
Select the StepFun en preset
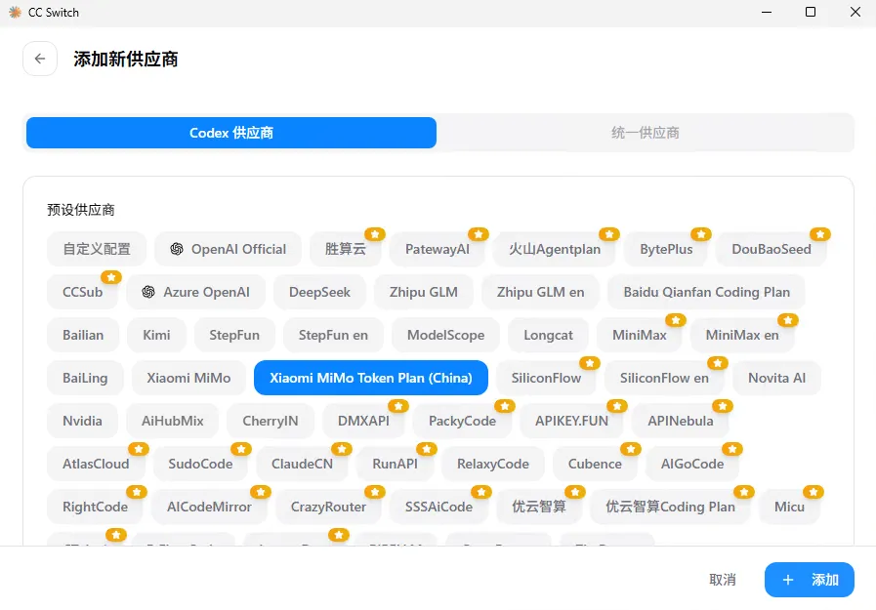pyautogui.click(x=333, y=335)
